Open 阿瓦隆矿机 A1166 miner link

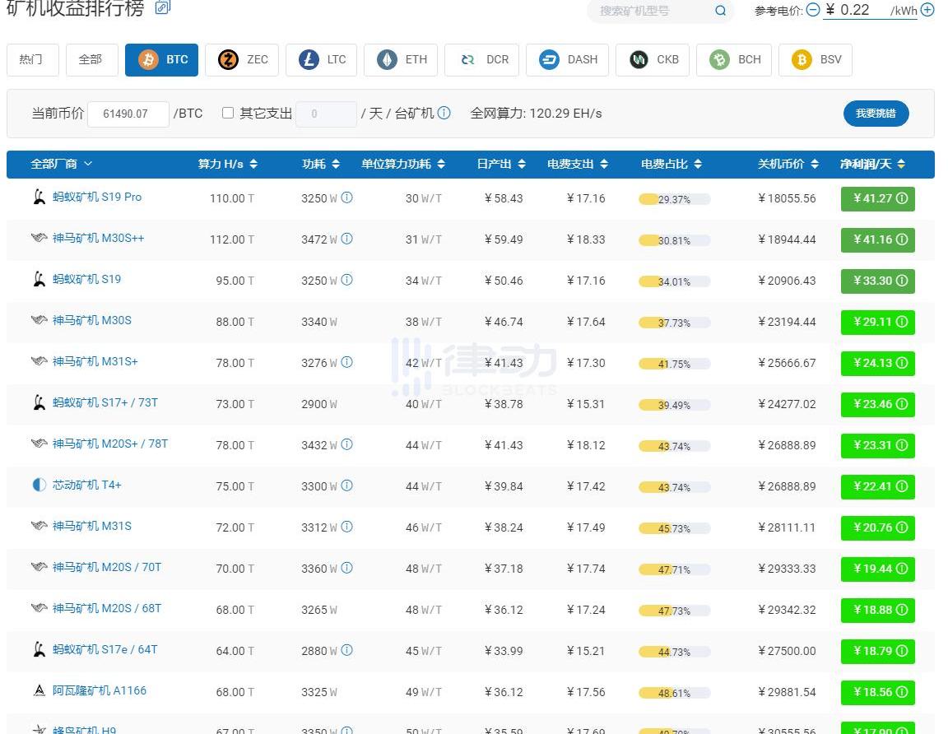[99, 690]
